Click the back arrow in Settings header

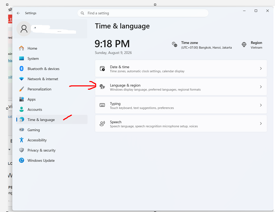(18, 13)
